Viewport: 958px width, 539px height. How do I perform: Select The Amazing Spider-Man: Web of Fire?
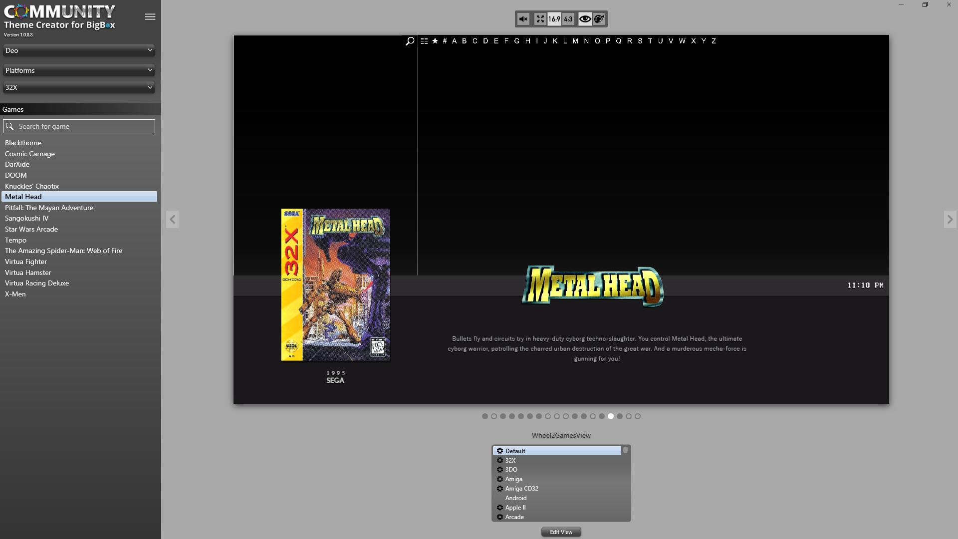pos(79,251)
